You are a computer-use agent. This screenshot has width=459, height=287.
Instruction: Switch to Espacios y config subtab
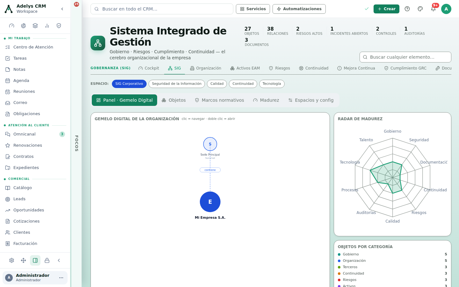click(x=311, y=100)
